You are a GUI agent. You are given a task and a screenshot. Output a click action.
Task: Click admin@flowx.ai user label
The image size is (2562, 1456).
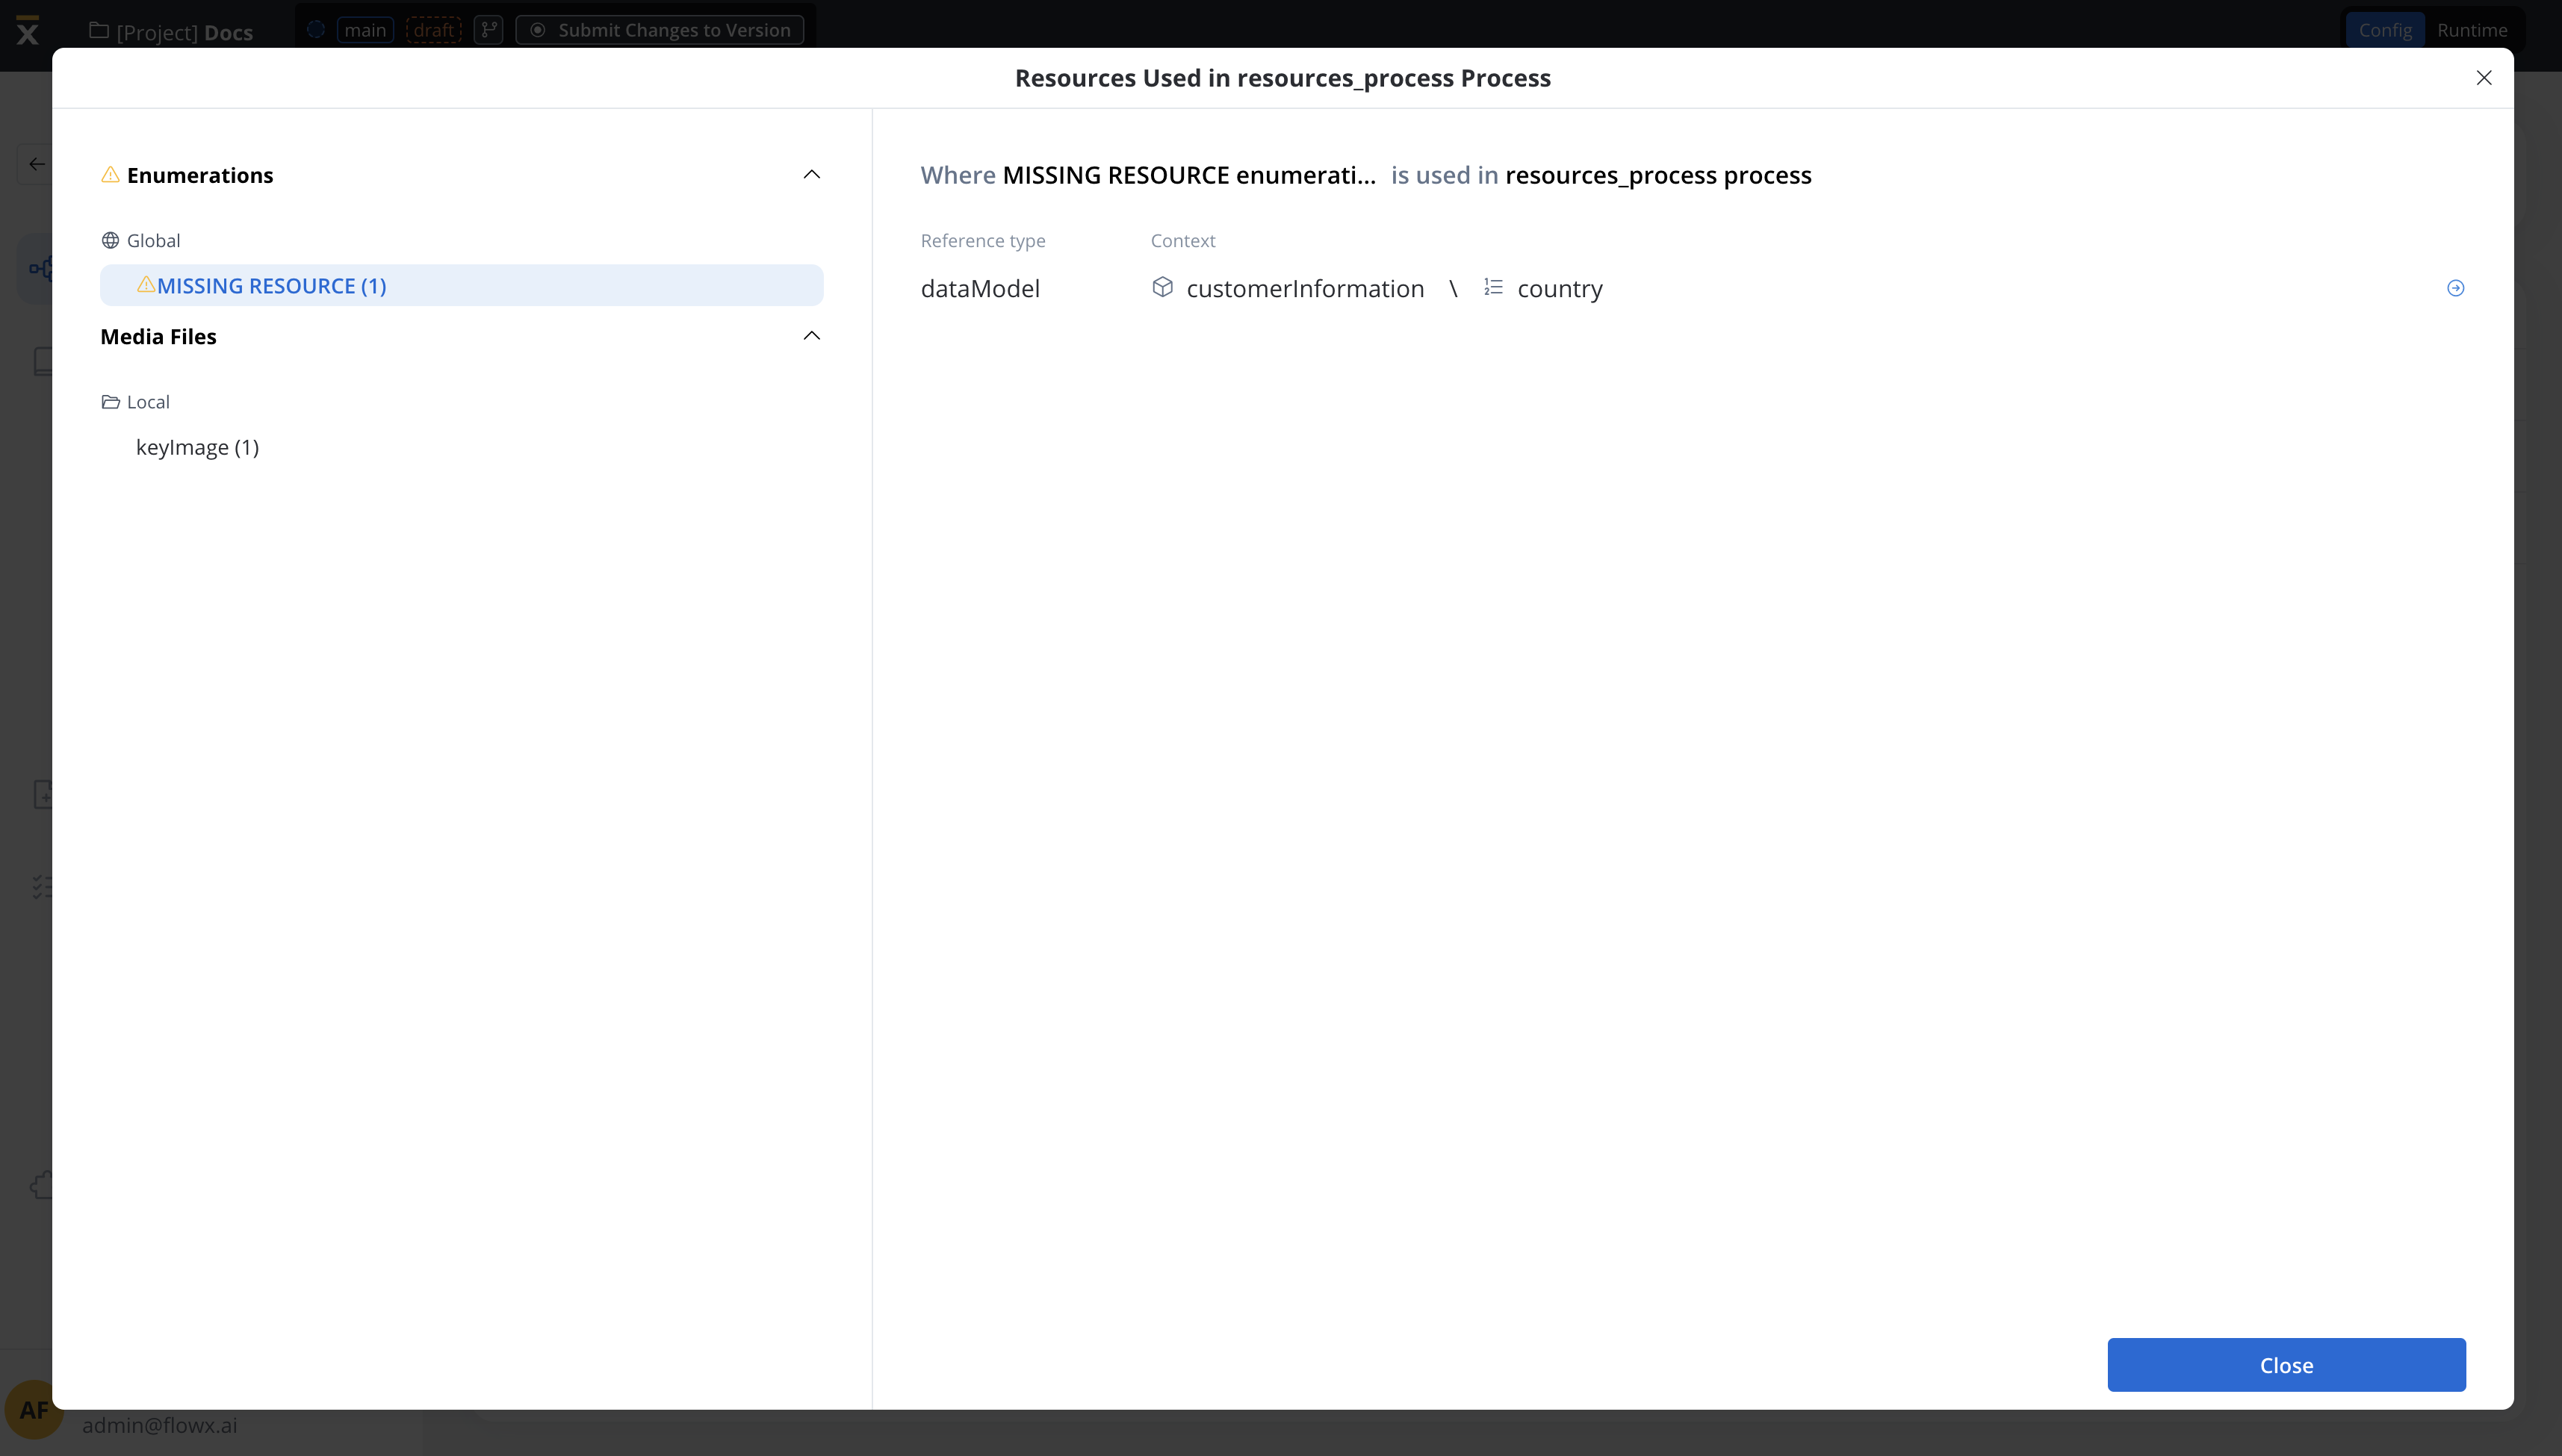coord(160,1425)
